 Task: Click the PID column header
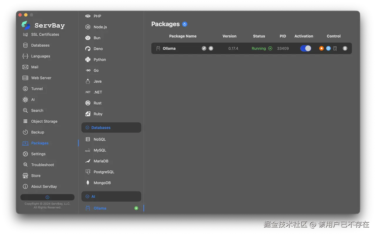(283, 36)
